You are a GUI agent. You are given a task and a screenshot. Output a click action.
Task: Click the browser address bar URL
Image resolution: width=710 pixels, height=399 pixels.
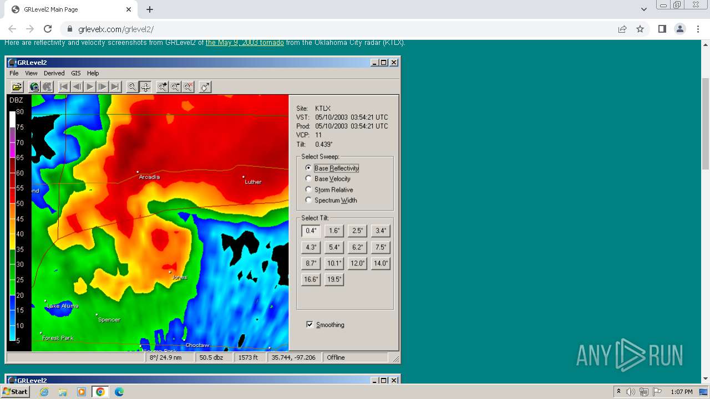pyautogui.click(x=116, y=29)
